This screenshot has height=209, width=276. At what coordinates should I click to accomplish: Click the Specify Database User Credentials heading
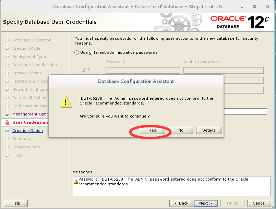coord(50,22)
